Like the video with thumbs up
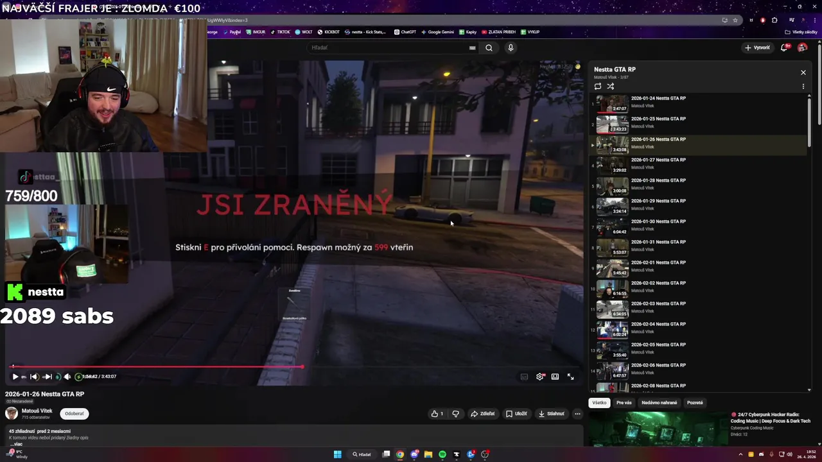This screenshot has width=822, height=462. point(437,414)
